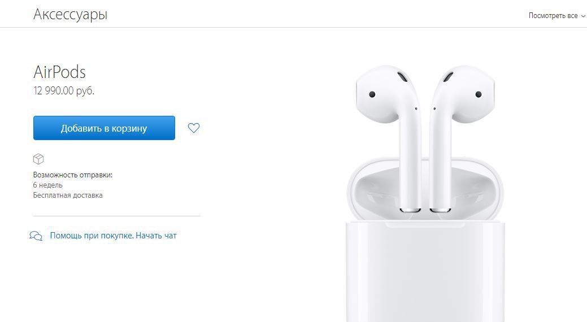Screen dimensions: 587x322
Task: Click the 6 недель shipping estimate
Action: click(x=47, y=185)
